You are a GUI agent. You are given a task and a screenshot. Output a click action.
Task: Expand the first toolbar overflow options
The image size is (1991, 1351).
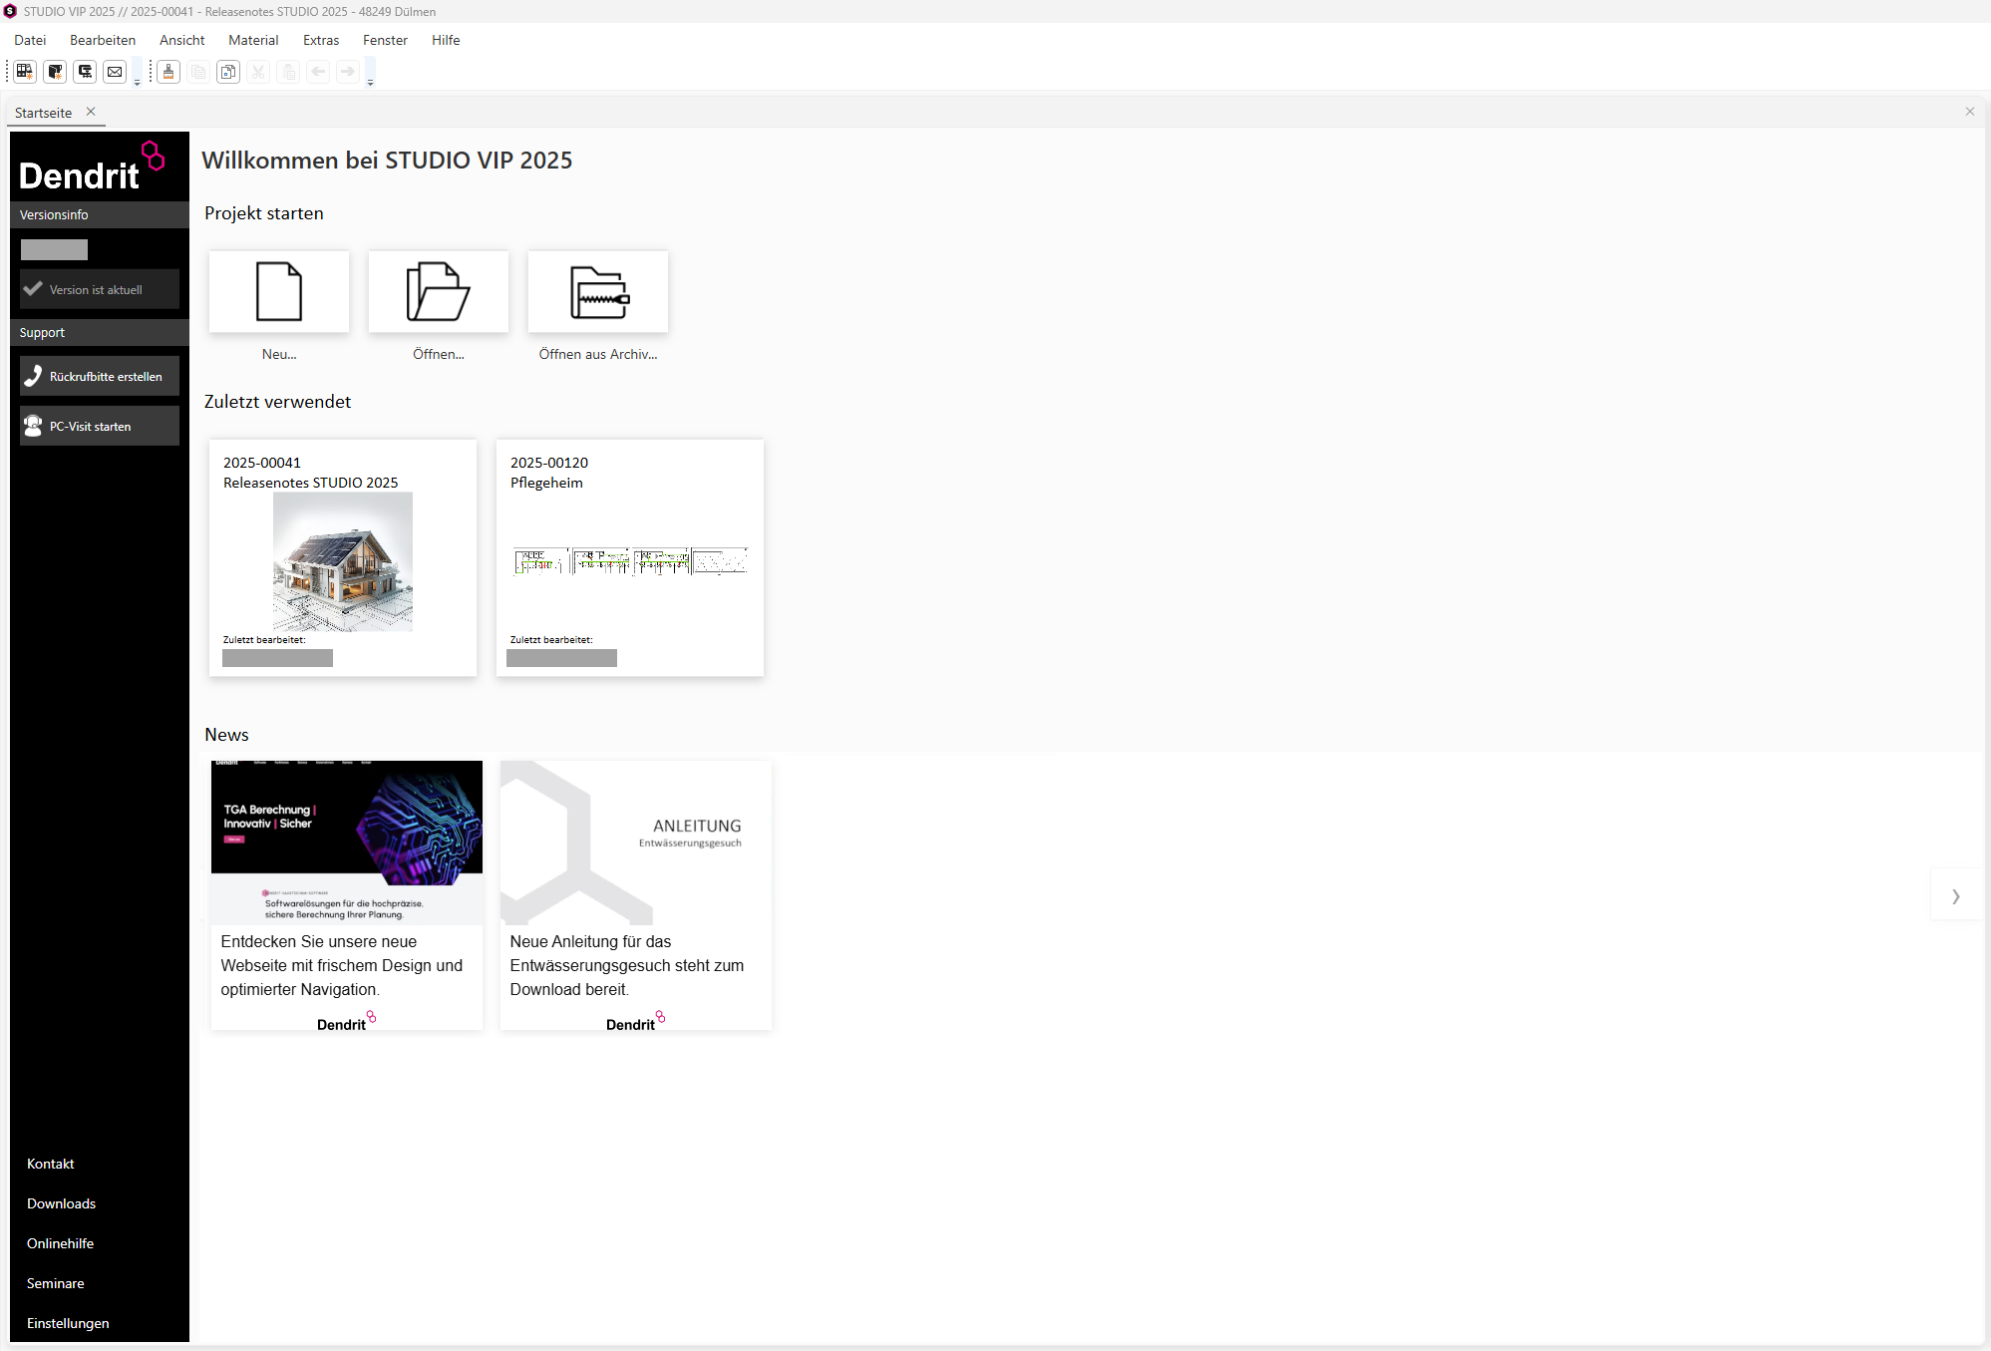(138, 74)
